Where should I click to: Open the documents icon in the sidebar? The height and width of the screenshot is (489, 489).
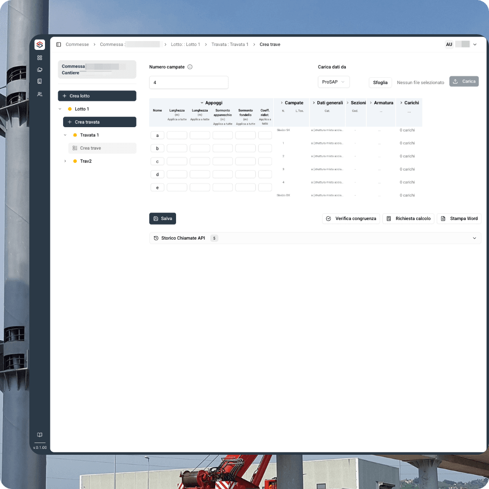(x=40, y=81)
